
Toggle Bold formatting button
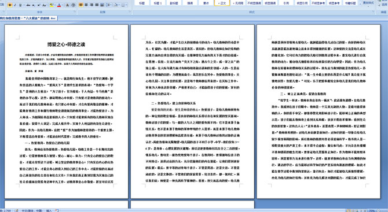coord(10,5)
